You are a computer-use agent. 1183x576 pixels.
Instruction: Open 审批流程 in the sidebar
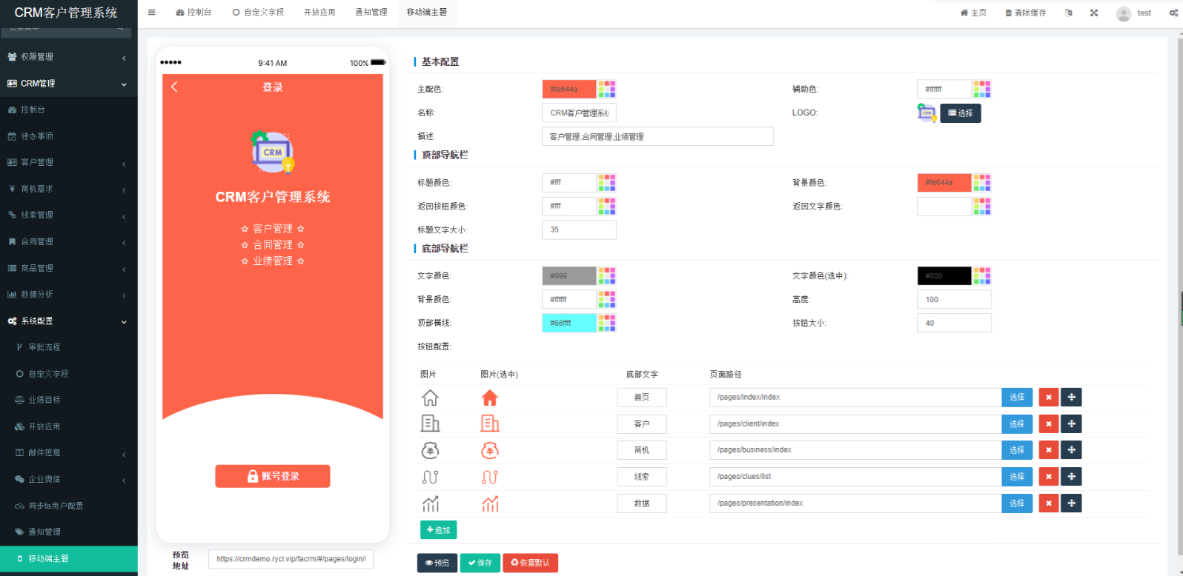[x=44, y=347]
